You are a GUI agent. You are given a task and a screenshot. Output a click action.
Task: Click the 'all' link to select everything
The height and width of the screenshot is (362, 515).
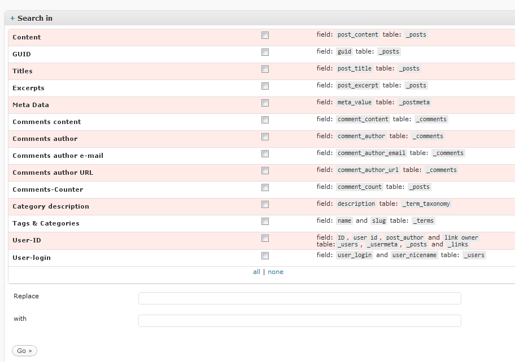coord(256,272)
